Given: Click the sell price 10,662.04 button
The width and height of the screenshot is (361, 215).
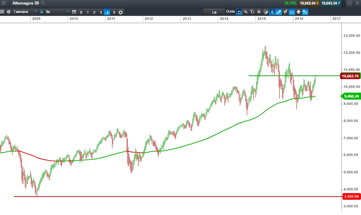Looking at the screenshot, I should [x=309, y=3].
